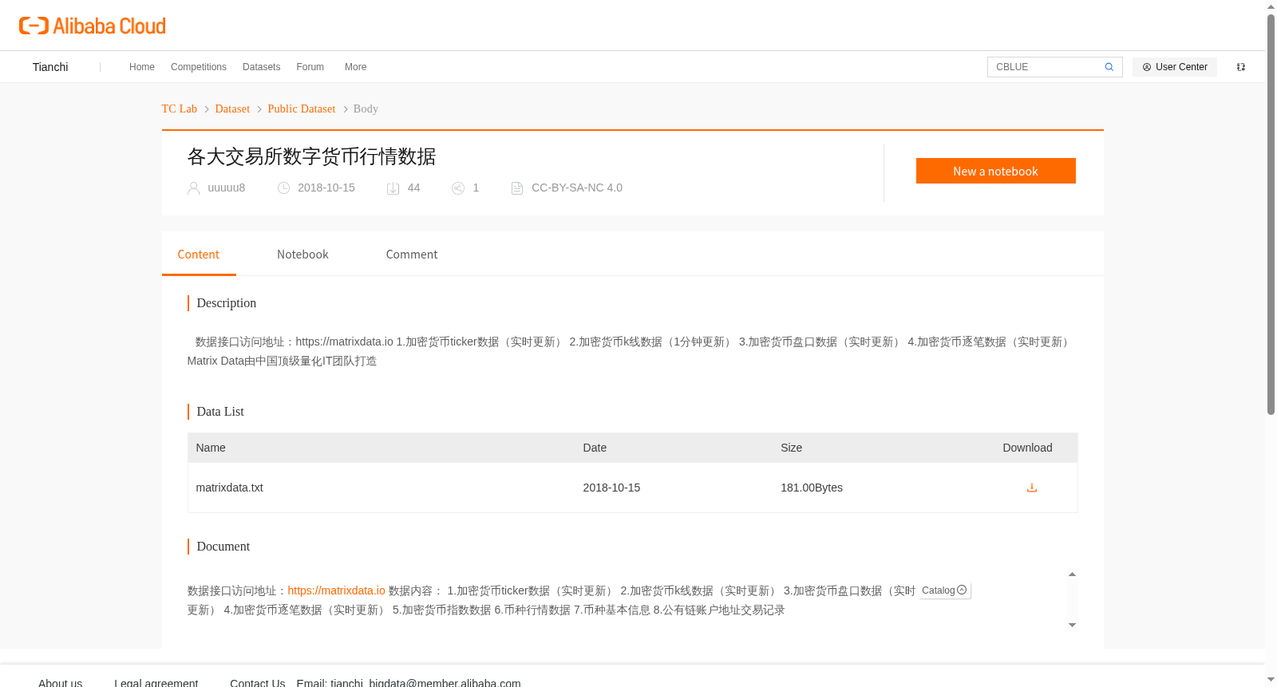1277x687 pixels.
Task: Follow the Dataset breadcrumb link
Action: 232,109
